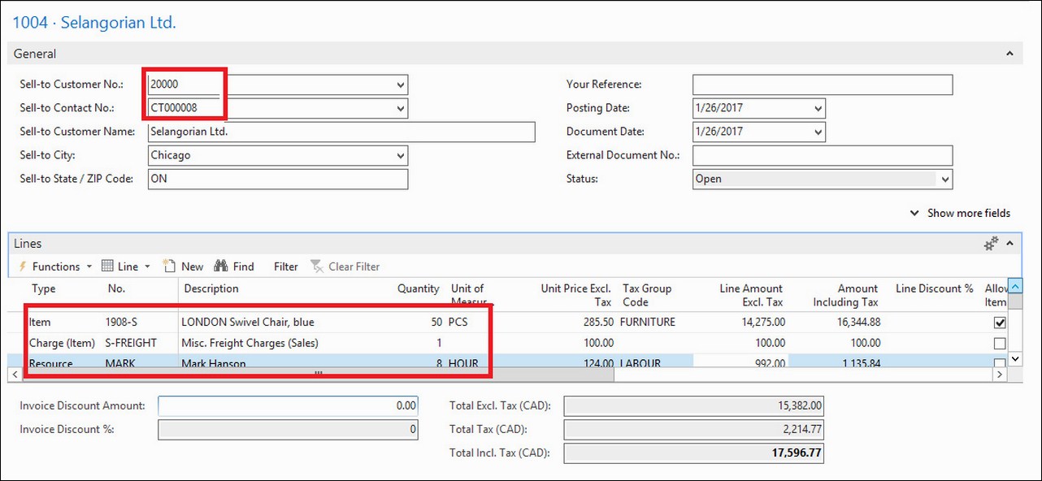Viewport: 1042px width, 481px height.
Task: Click the Sell-to State / ZIP Code field
Action: pyautogui.click(x=278, y=179)
